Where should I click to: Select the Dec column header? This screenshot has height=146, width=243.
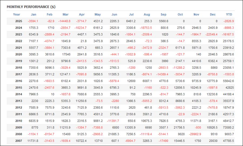(x=213, y=15)
